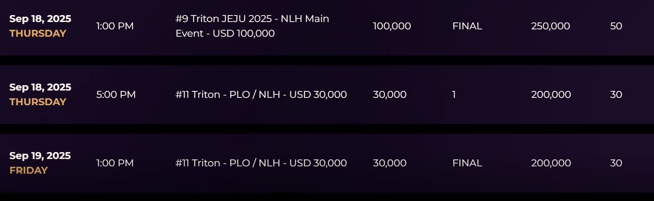Click the 50 value in Main Event row
Viewport: 654px width, 201px height.
pyautogui.click(x=616, y=26)
